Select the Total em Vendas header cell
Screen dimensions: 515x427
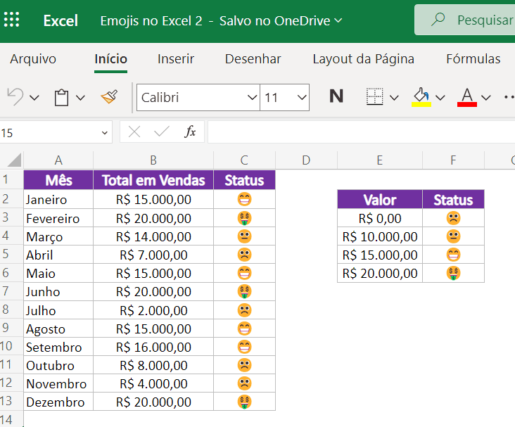click(153, 181)
